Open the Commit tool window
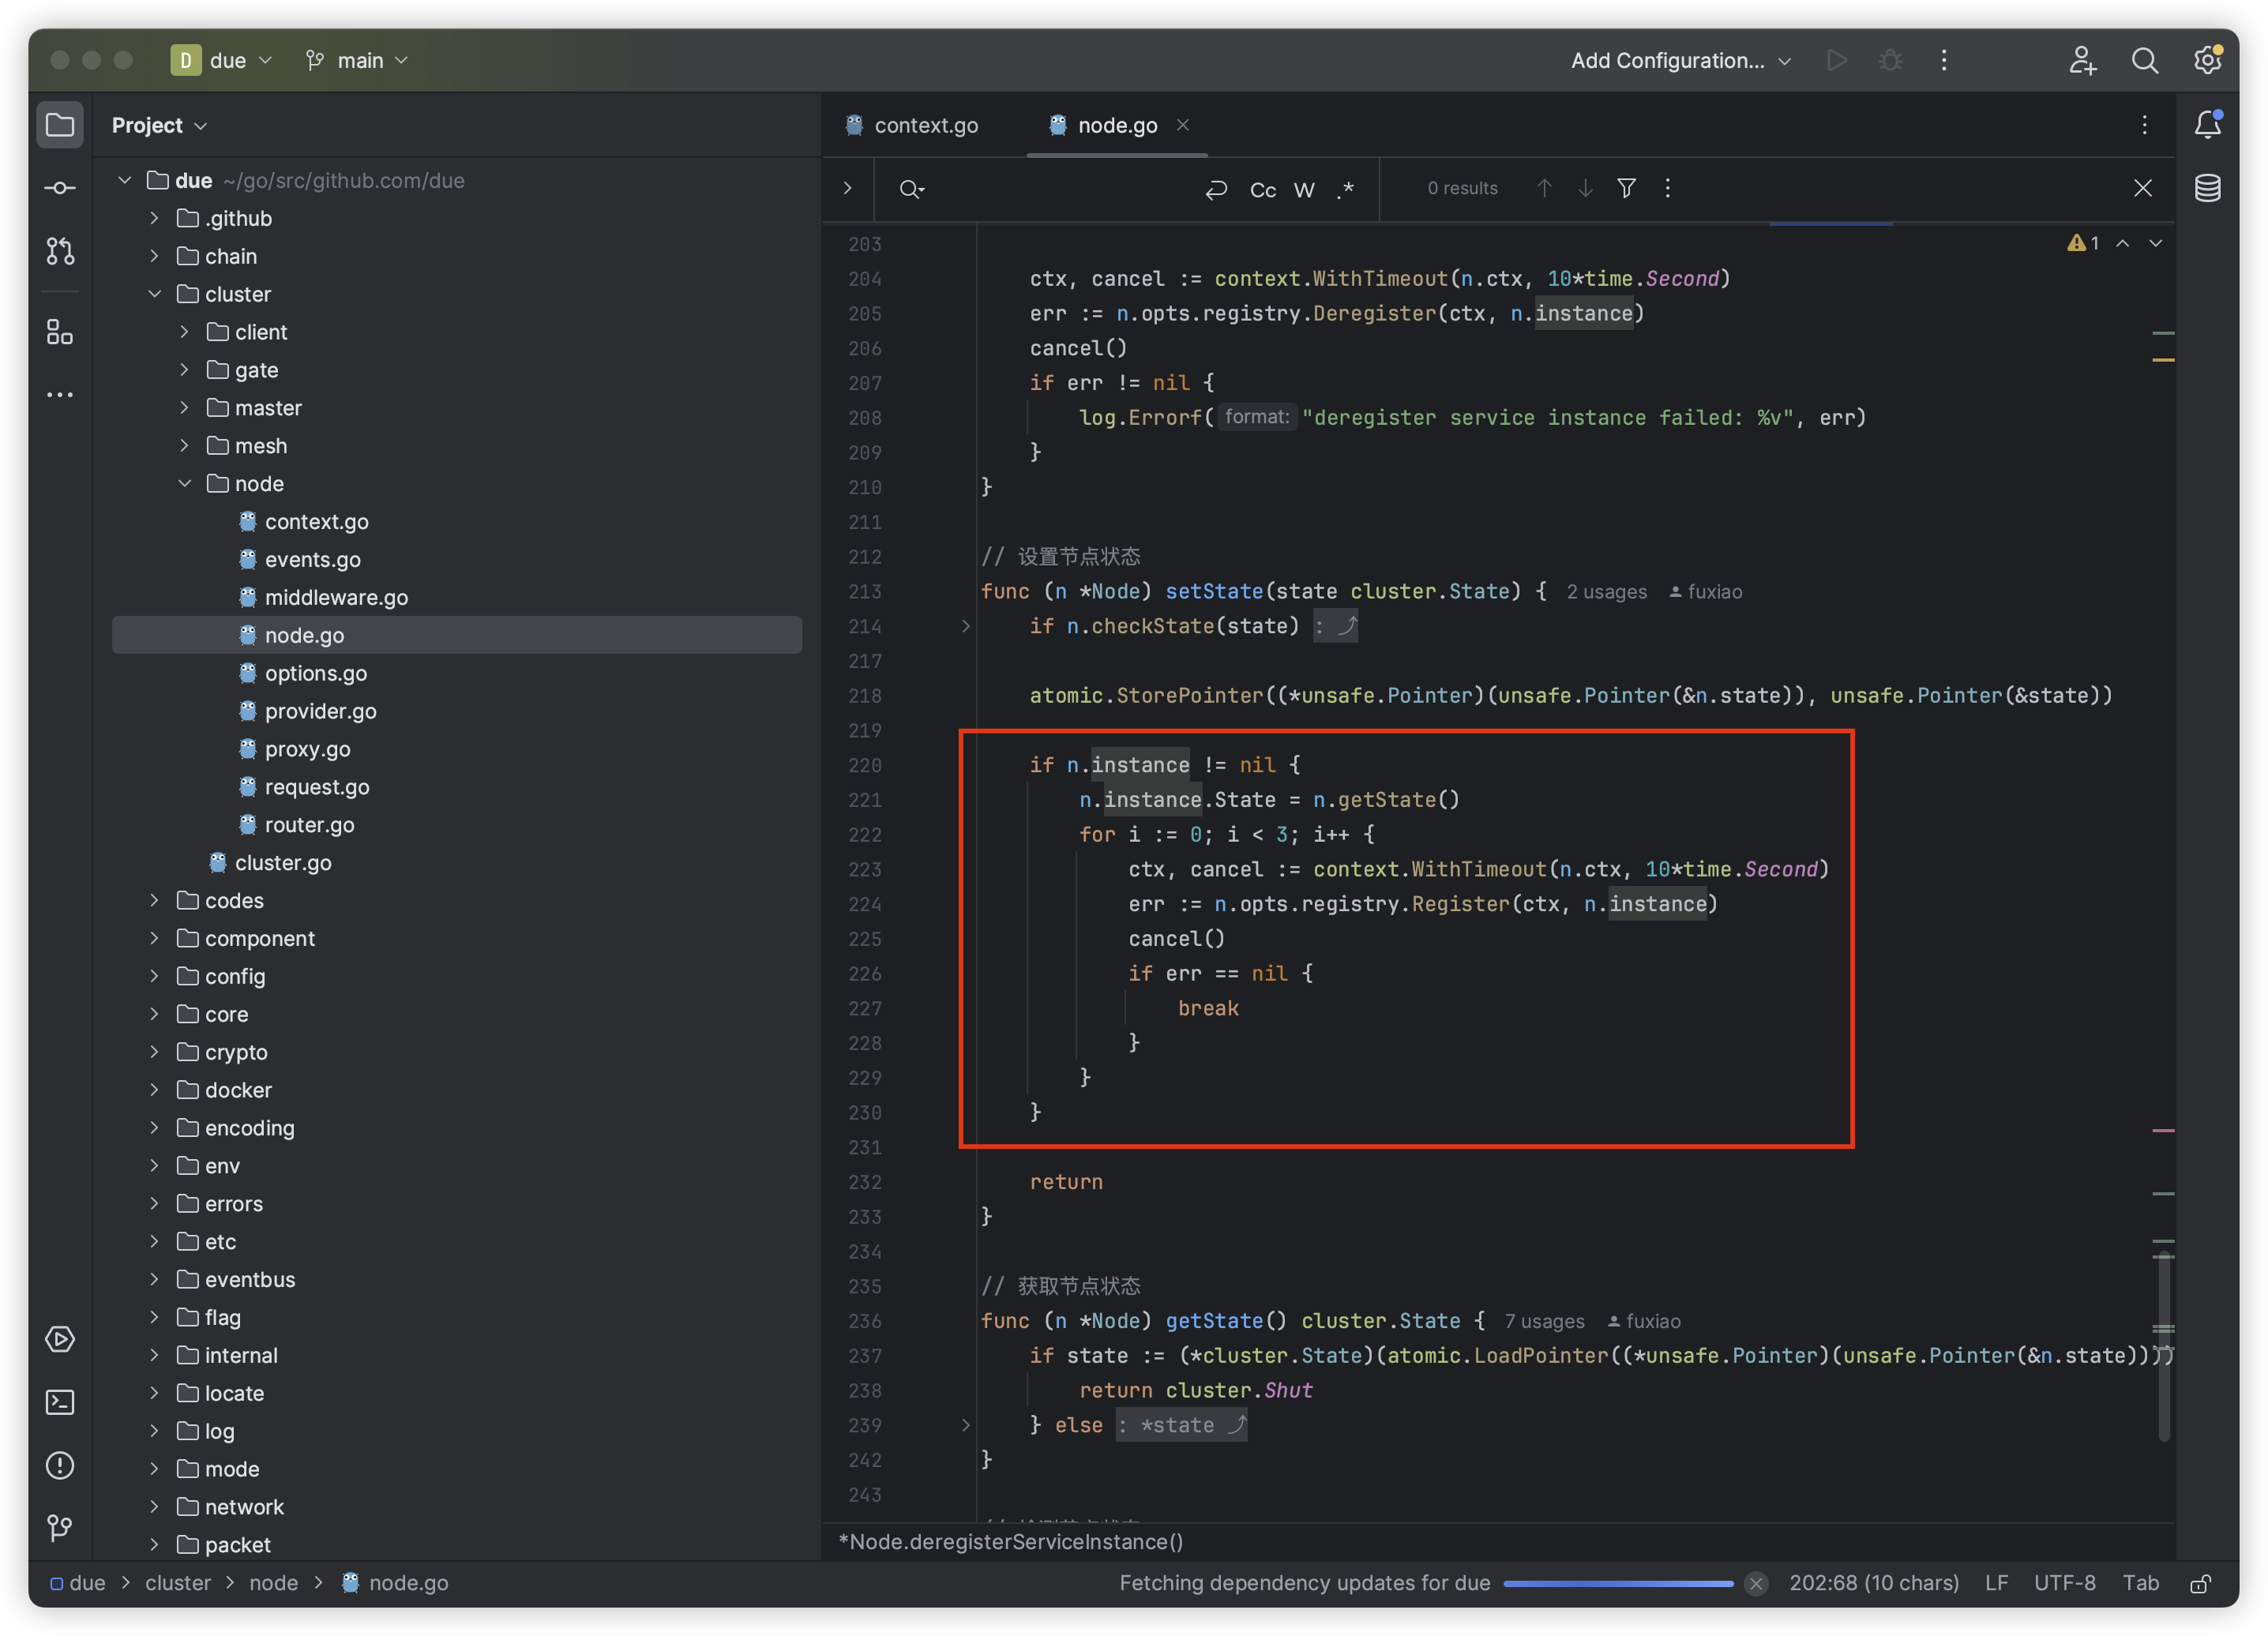Image resolution: width=2268 pixels, height=1636 pixels. 60,187
